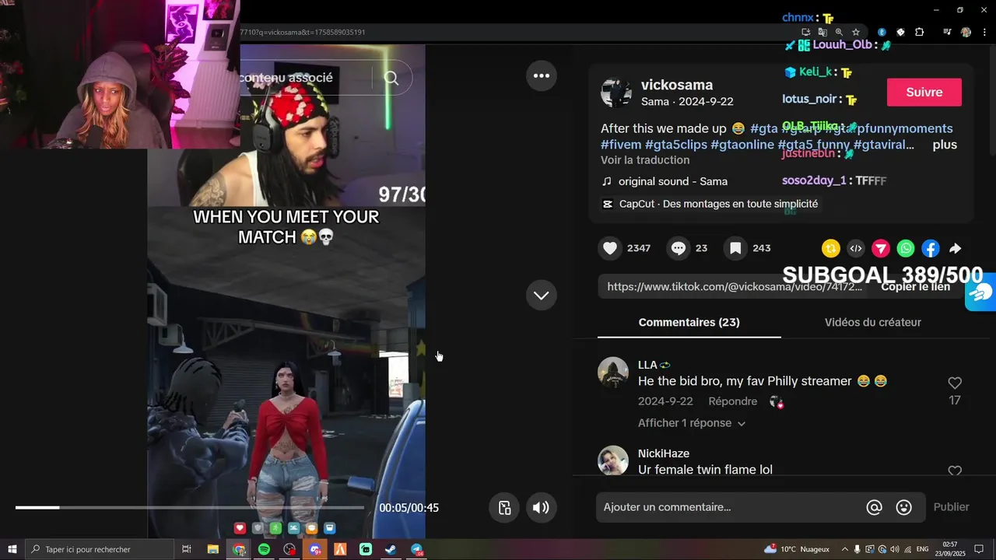Click into Ajouter un commentaire field

(x=731, y=507)
